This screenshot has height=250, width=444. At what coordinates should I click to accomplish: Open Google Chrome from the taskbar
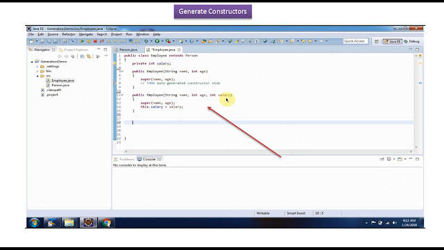coord(106,223)
